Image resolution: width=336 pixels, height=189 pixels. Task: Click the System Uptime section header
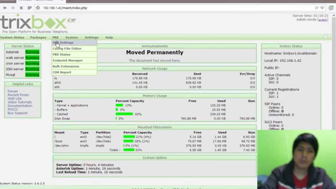[155, 158]
